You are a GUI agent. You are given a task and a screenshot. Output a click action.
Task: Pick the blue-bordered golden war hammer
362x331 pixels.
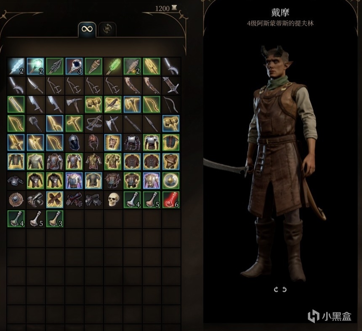[x=171, y=123]
